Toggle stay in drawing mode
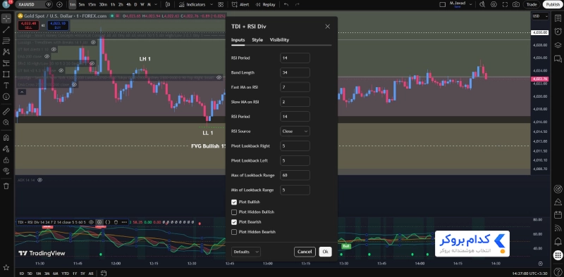 click(x=6, y=149)
